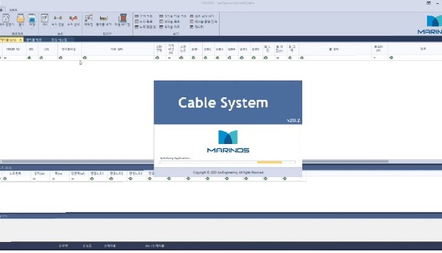This screenshot has width=442, height=253.
Task: Close the yellow tab with its x button
Action: (x=21, y=40)
